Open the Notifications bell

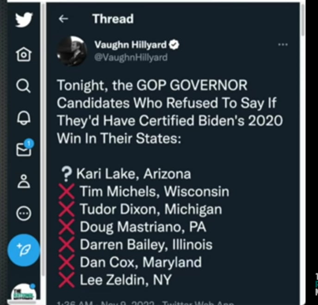pyautogui.click(x=23, y=118)
